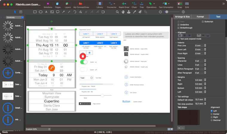Click the red trash delete icon
Viewport: 227px width, 134px height.
[83, 56]
